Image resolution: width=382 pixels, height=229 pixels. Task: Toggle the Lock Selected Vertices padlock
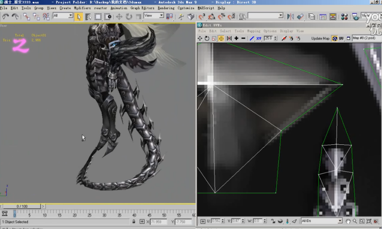click(x=273, y=221)
